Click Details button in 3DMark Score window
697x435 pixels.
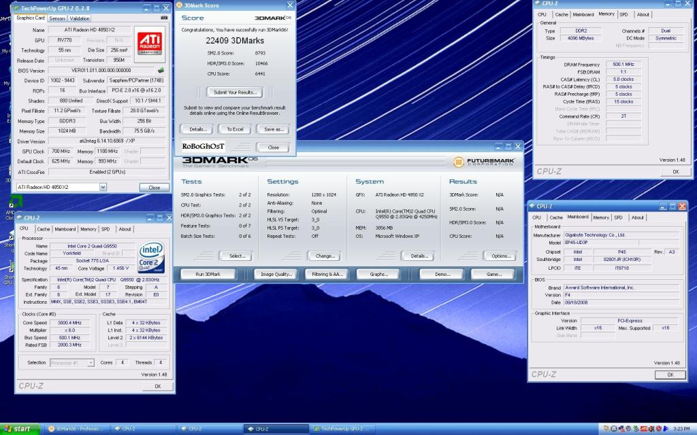click(198, 129)
